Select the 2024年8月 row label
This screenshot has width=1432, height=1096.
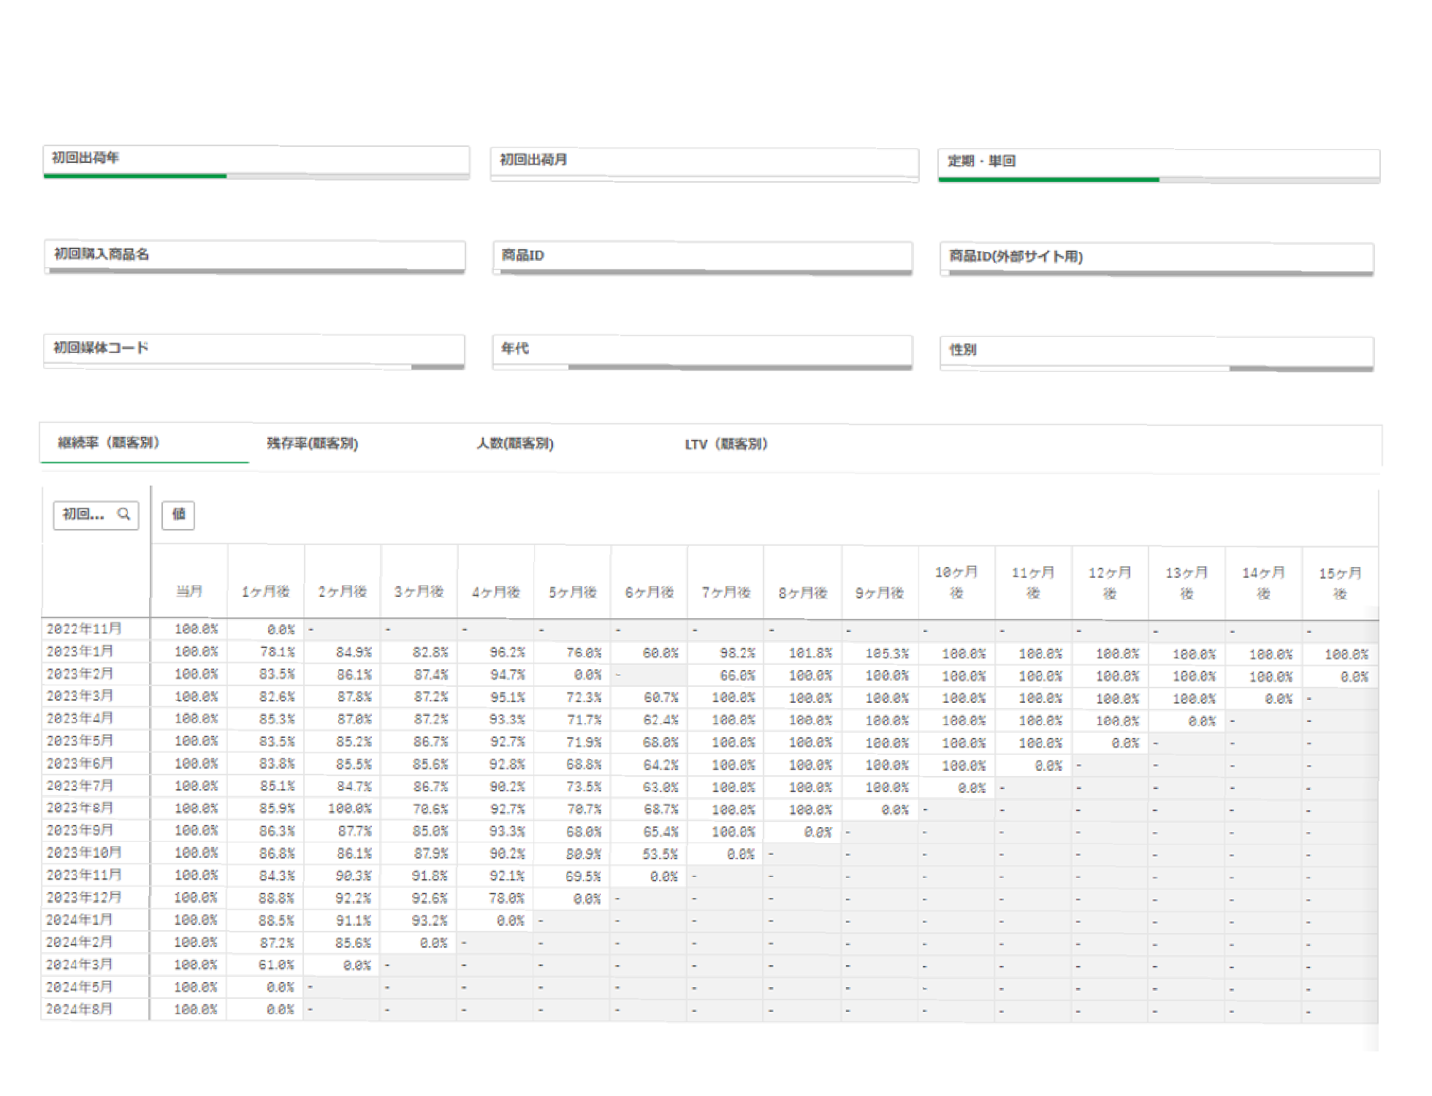(x=80, y=1009)
